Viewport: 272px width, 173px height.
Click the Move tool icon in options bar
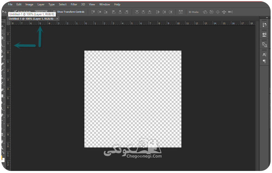tap(4, 12)
